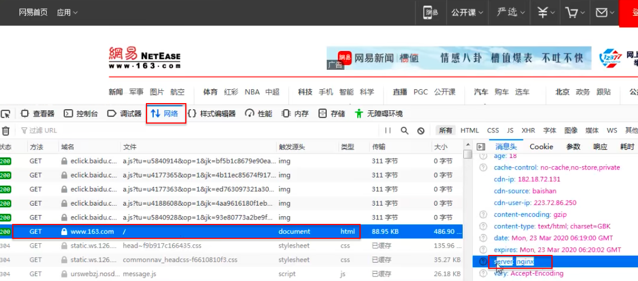Filter requests by 图像 images
The image size is (638, 281).
[x=571, y=131]
